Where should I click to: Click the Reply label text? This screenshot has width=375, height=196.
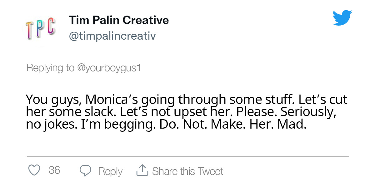click(x=110, y=171)
